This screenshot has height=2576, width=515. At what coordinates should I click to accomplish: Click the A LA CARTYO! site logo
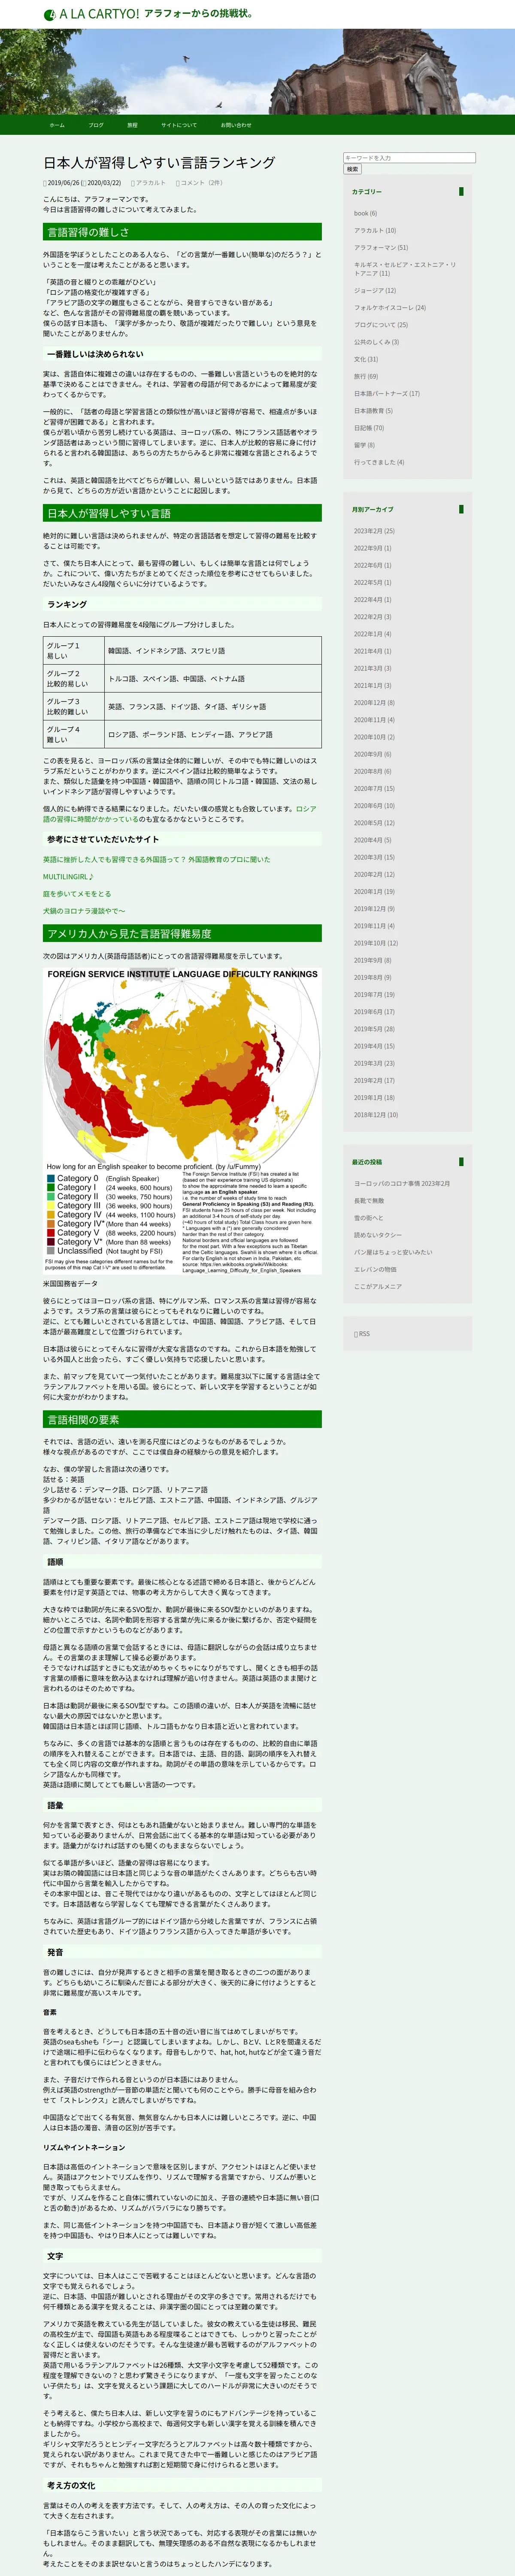91,14
